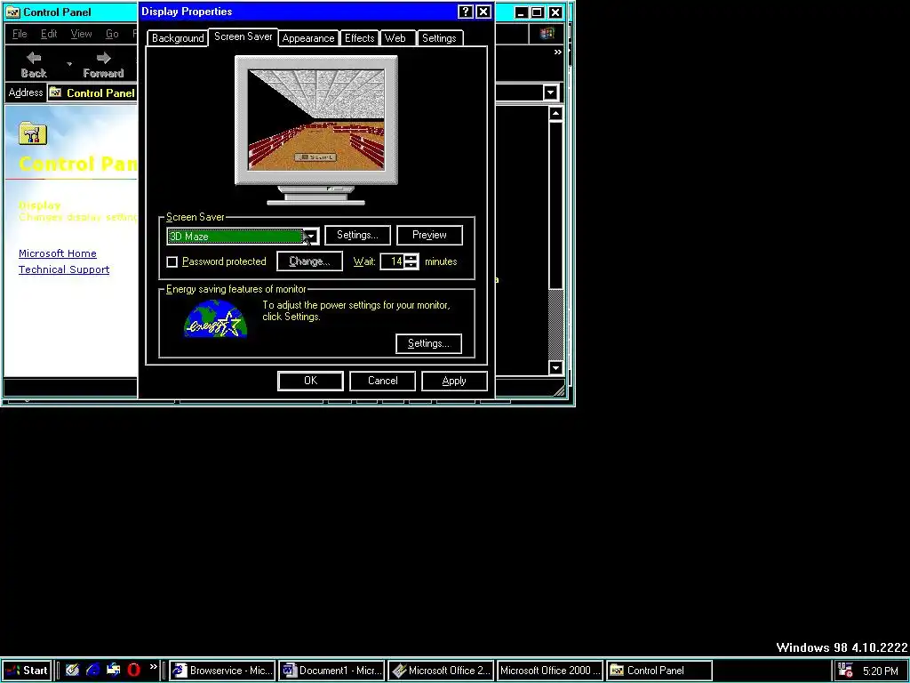Click the toolbar overflow chevron in Control Panel
Viewport: 910px width, 683px height.
point(558,52)
